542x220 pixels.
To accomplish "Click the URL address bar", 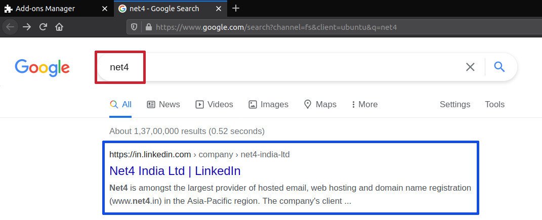I will [334, 27].
